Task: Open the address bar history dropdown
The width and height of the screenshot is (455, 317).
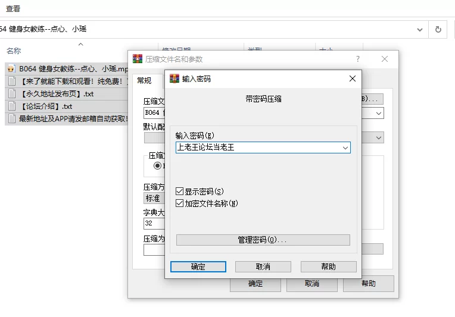Action: point(420,29)
